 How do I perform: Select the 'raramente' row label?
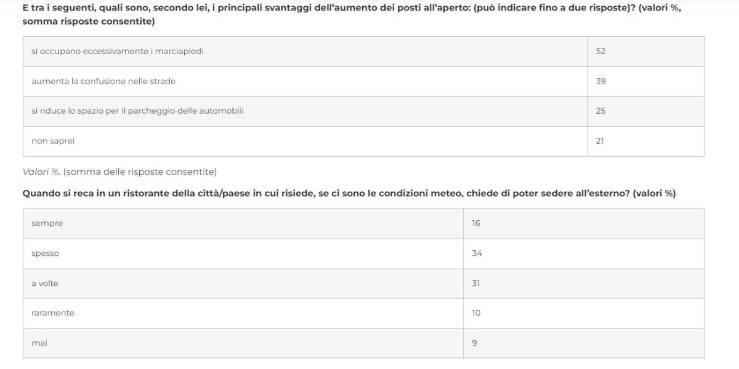[x=52, y=313]
